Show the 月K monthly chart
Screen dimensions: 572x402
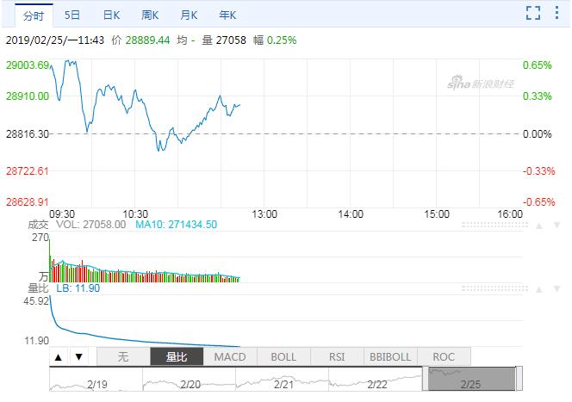coord(190,15)
